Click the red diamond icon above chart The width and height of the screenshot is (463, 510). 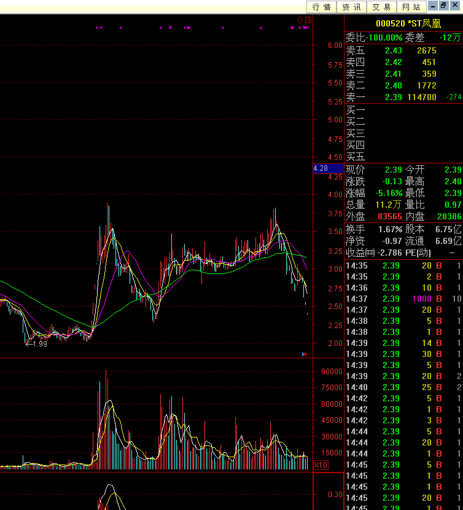click(x=300, y=20)
